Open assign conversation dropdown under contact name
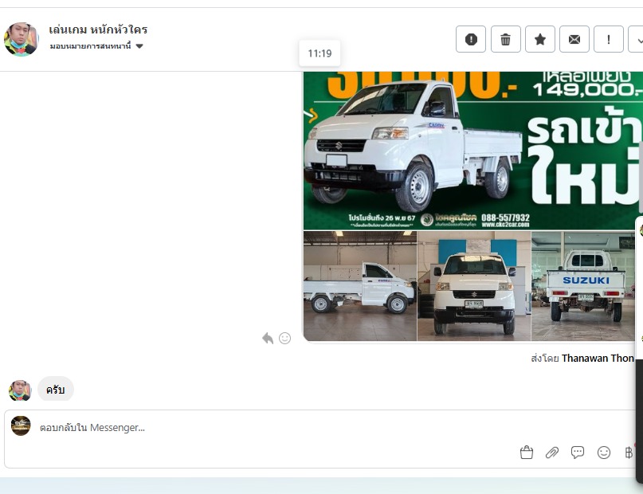Image resolution: width=643 pixels, height=494 pixels. (96, 46)
